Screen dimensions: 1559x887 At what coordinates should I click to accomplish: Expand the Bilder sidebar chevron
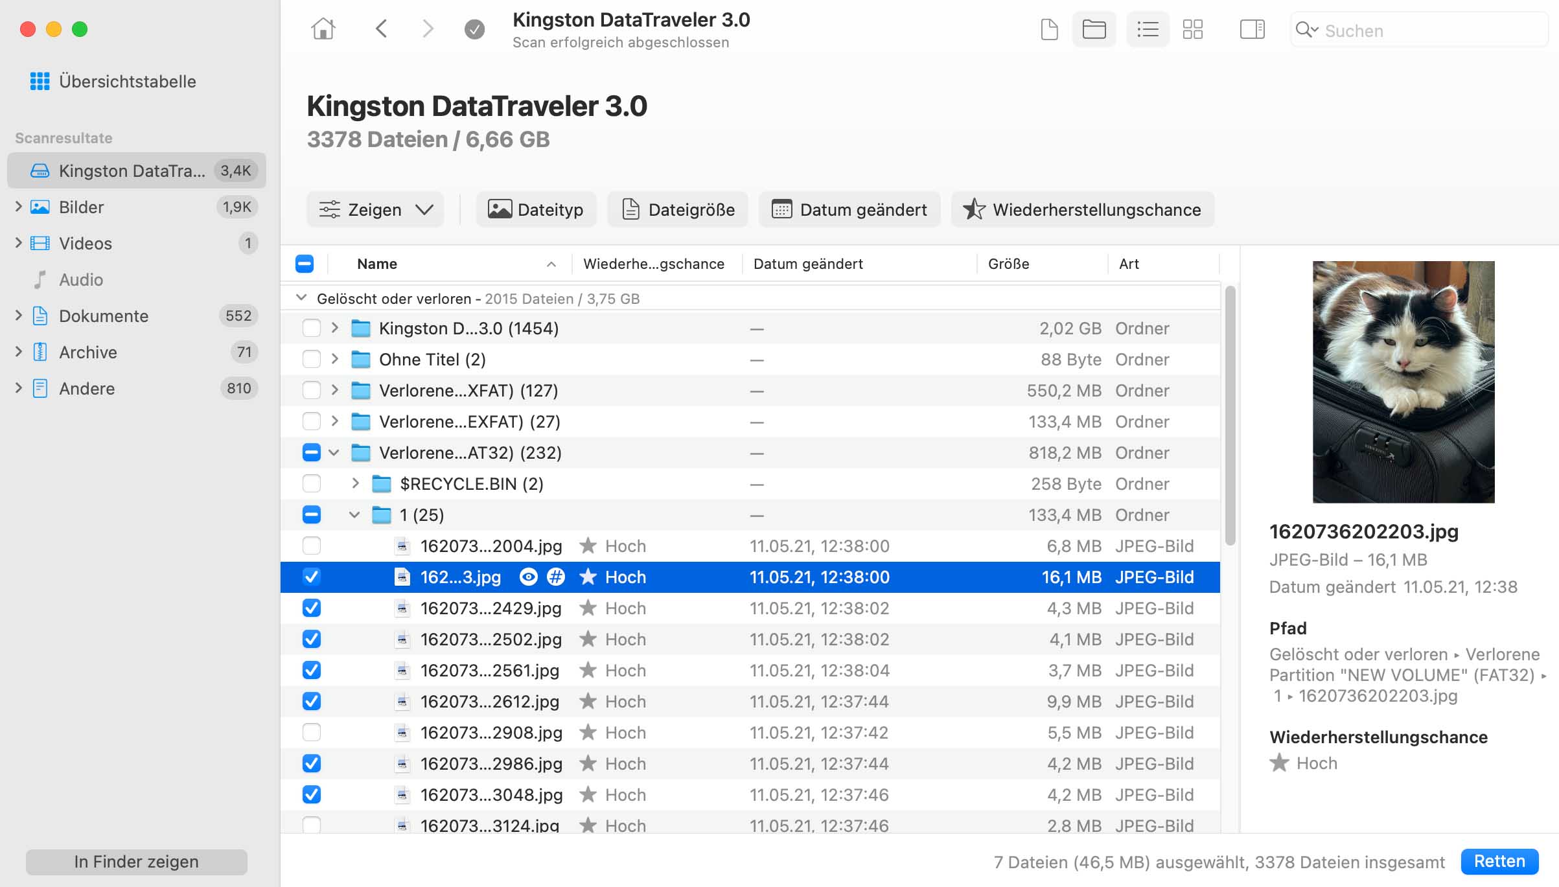[x=18, y=207]
